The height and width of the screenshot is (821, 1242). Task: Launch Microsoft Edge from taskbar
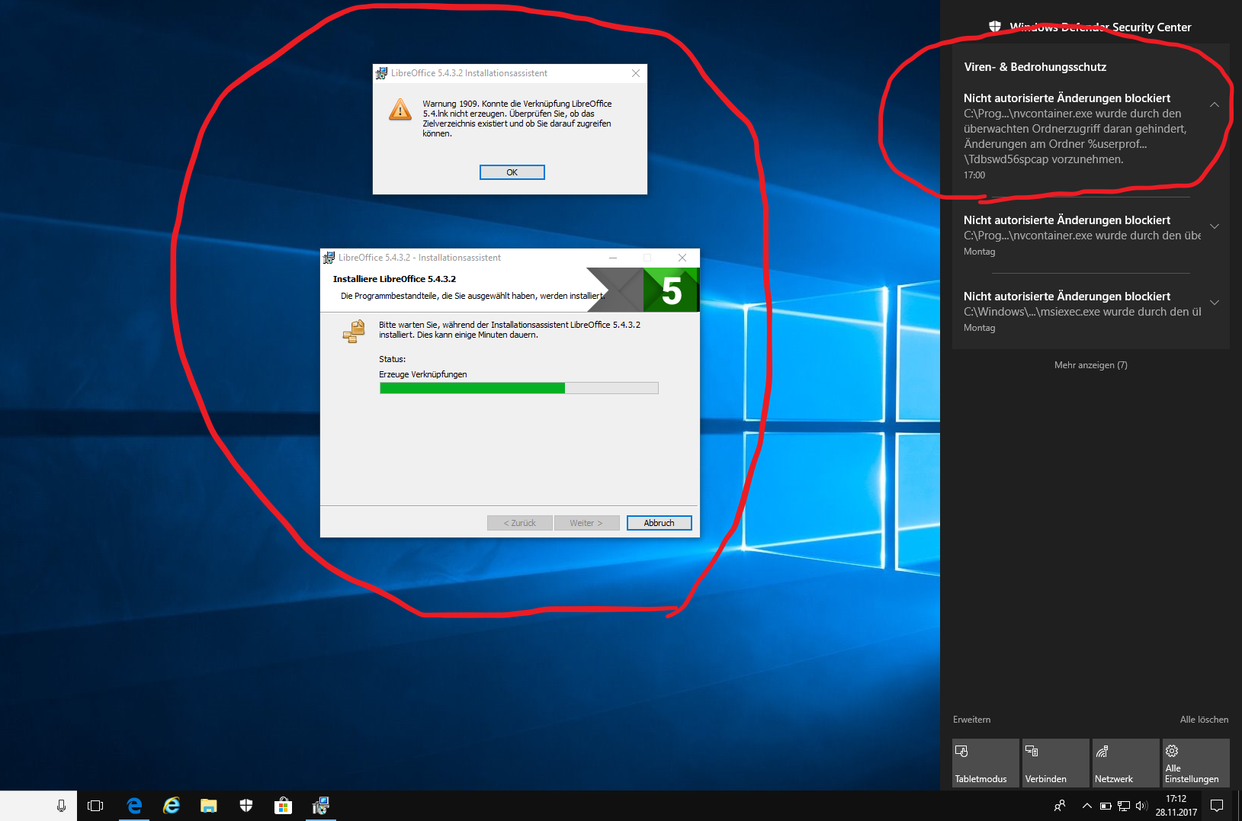coord(134,806)
